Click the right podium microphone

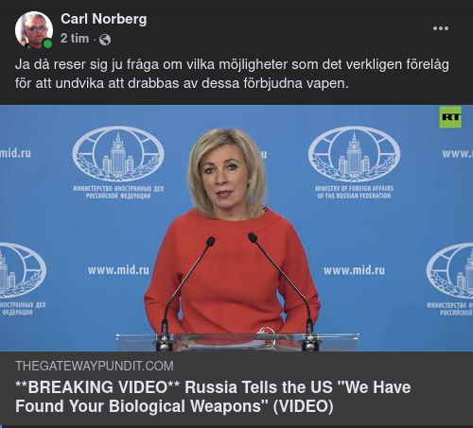(282, 291)
